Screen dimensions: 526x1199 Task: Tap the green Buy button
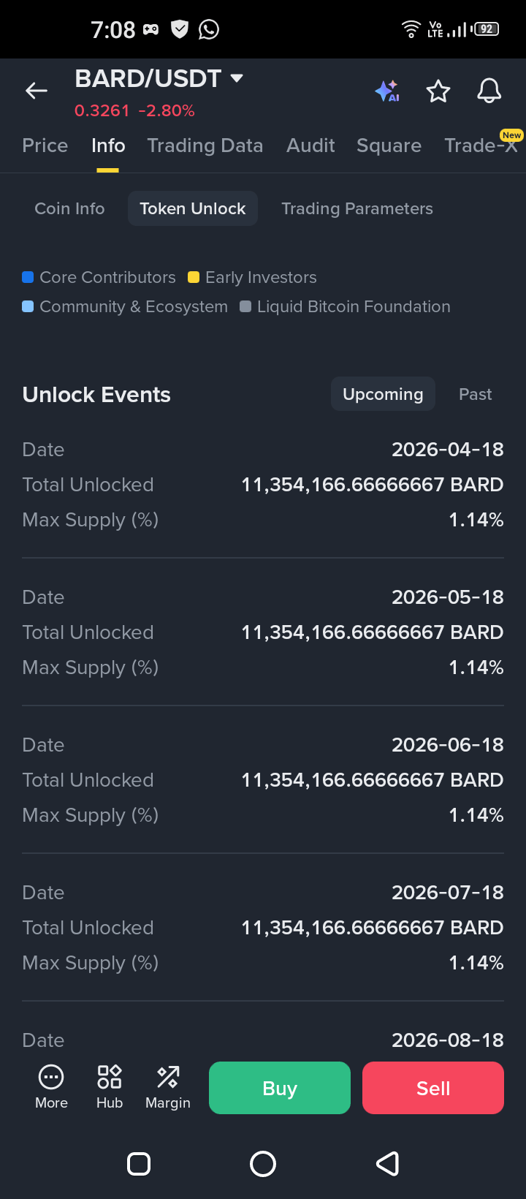pos(280,1088)
